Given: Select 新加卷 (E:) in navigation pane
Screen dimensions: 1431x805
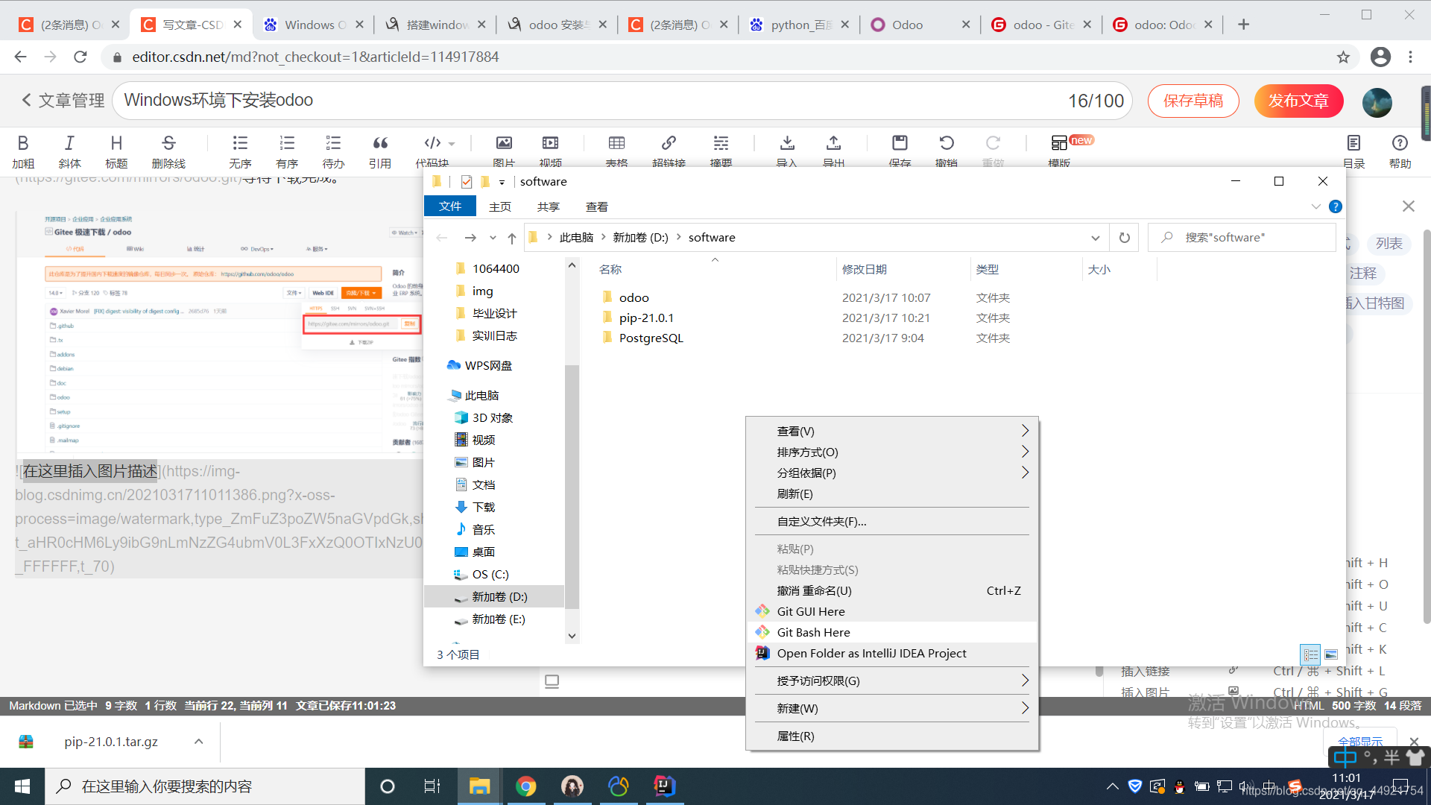Looking at the screenshot, I should (x=499, y=619).
